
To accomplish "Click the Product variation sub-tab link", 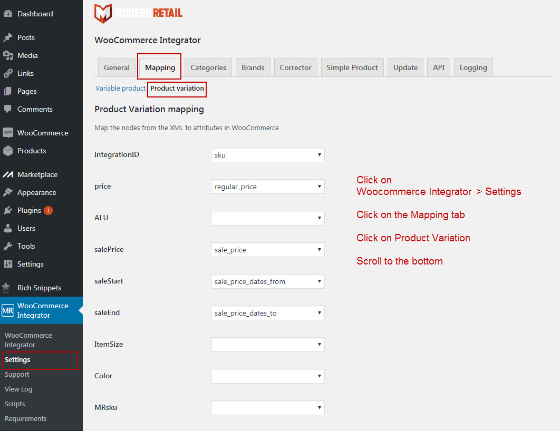I will tap(177, 89).
